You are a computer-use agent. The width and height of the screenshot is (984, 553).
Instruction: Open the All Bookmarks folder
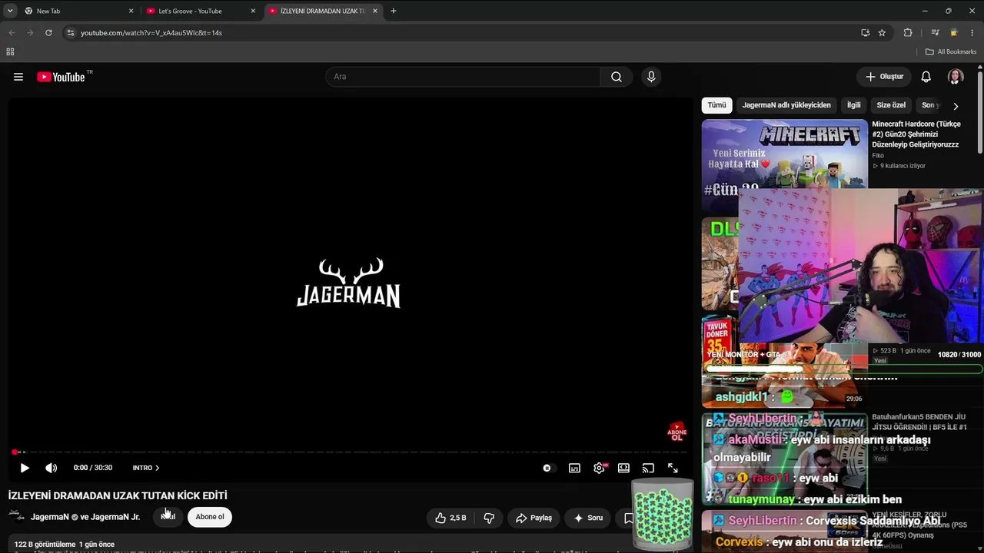pyautogui.click(x=951, y=52)
